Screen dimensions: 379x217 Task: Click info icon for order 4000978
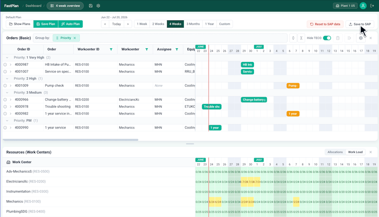5,107
